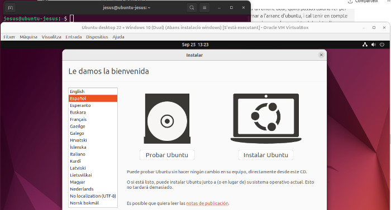Select No localization (UTF-8) entry

[x=93, y=196]
